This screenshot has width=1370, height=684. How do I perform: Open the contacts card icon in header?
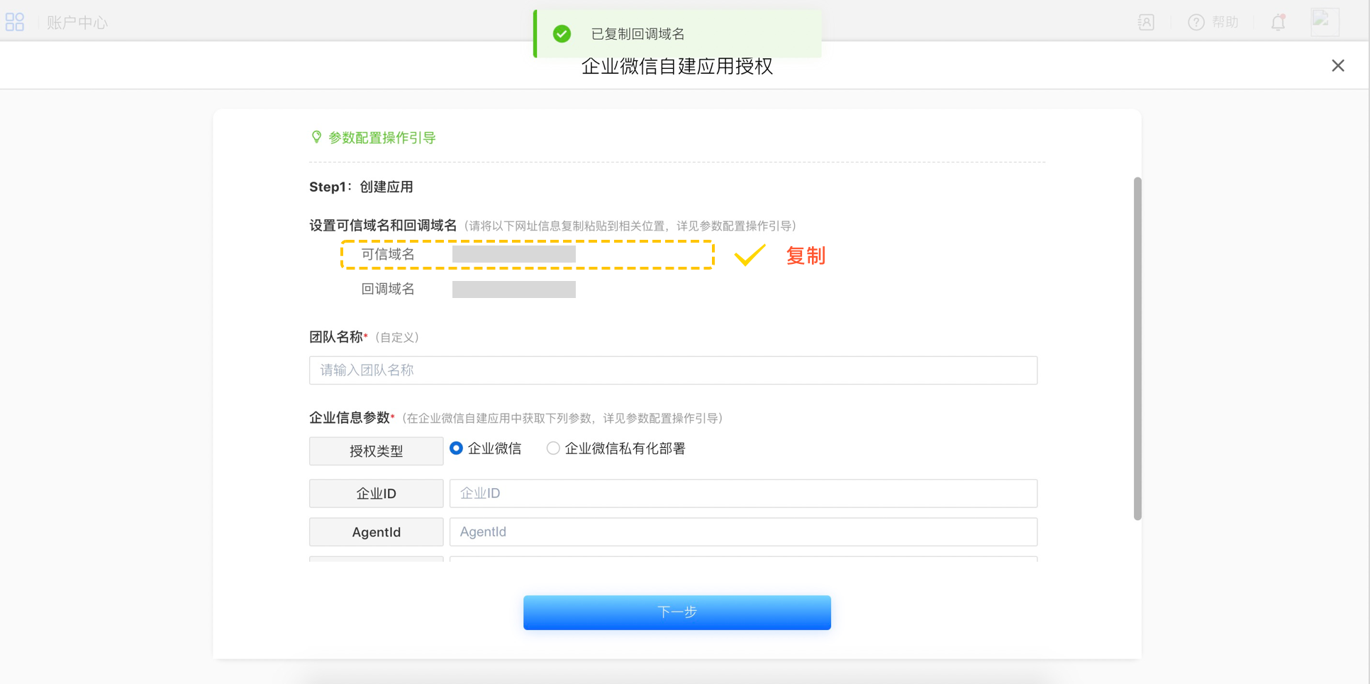1146,22
